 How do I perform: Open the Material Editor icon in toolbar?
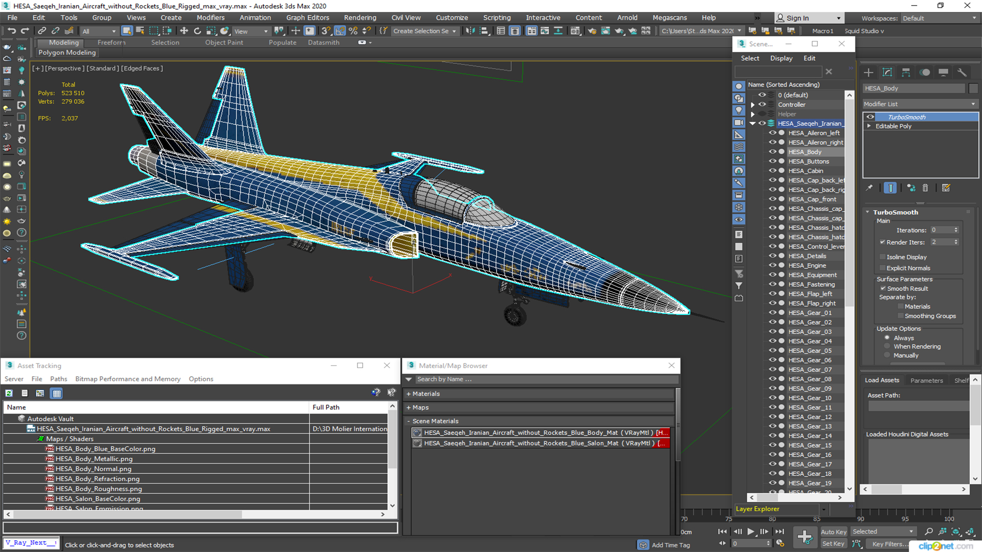[576, 31]
